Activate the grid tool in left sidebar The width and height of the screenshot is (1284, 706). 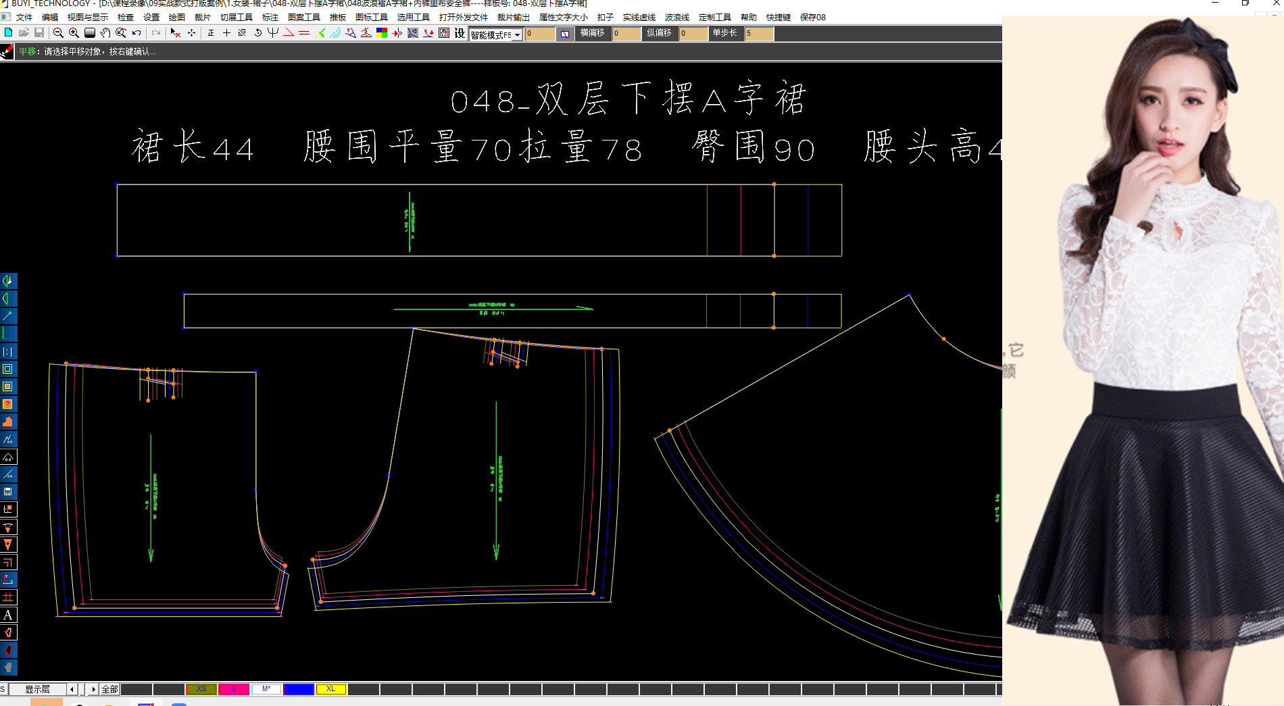[x=7, y=597]
